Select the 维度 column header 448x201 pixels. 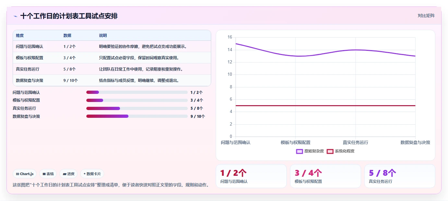point(20,36)
